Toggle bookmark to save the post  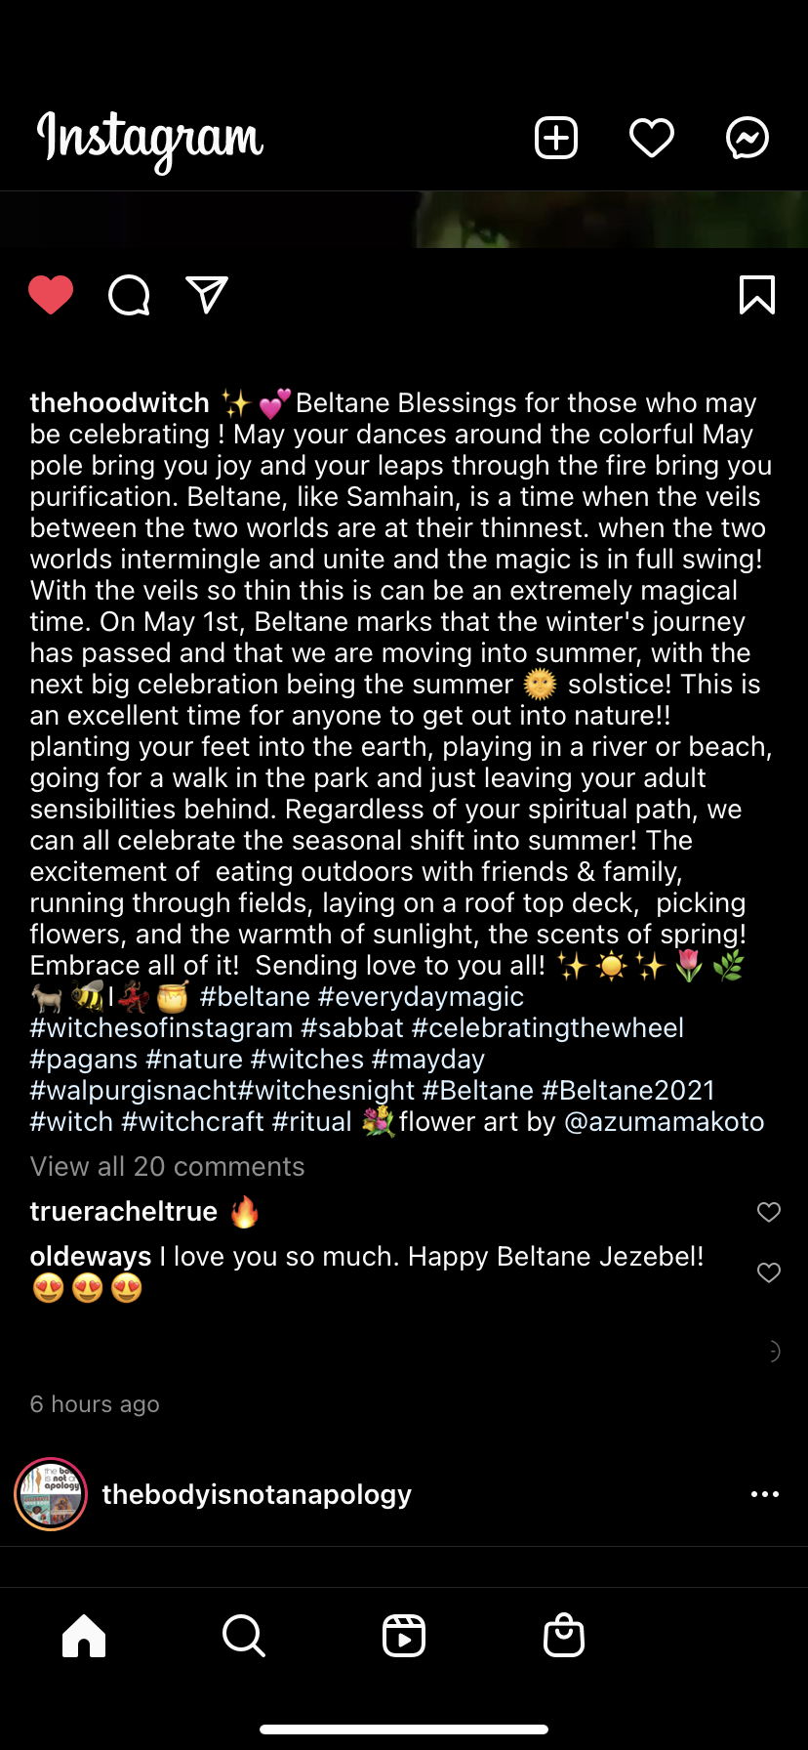pyautogui.click(x=757, y=295)
